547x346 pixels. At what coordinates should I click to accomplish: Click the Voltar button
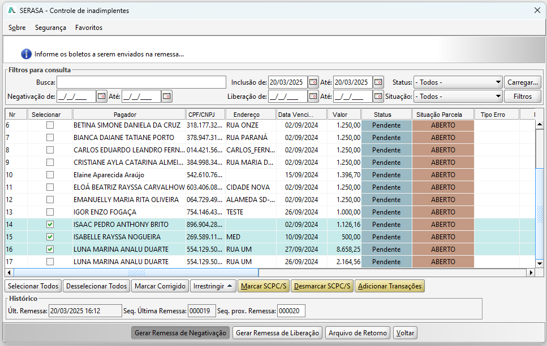pos(405,333)
